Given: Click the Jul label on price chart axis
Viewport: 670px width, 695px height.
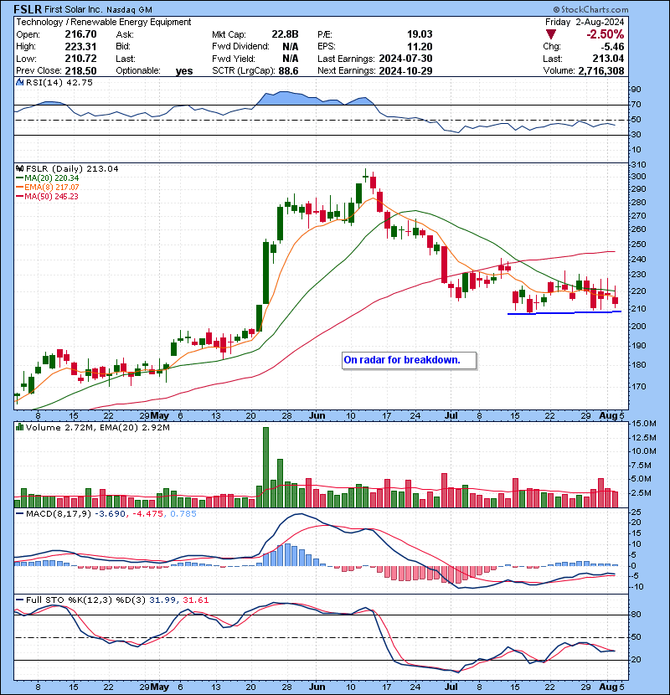Looking at the screenshot, I should (x=451, y=416).
